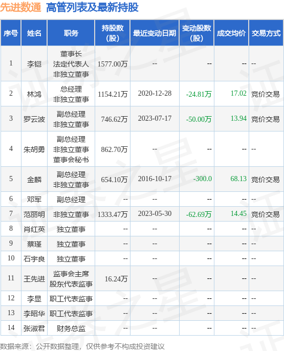Click the 职务 column header
Image resolution: width=284 pixels, height=351 pixels.
[x=71, y=33]
